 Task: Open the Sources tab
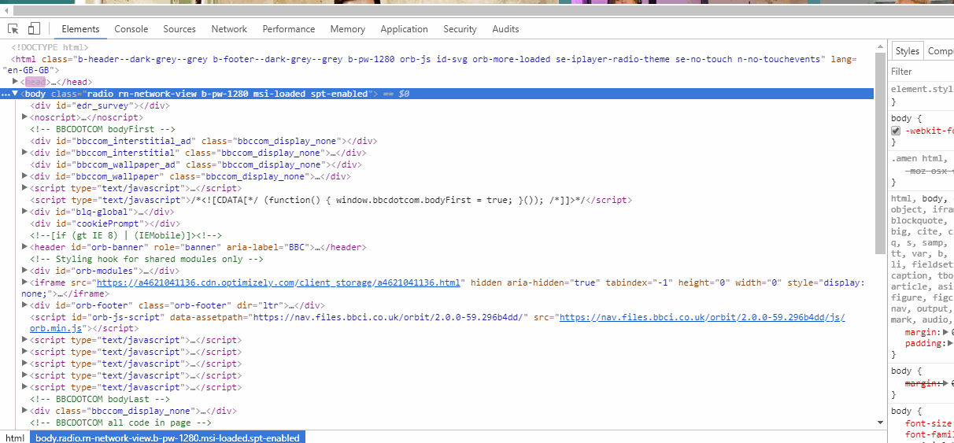pyautogui.click(x=179, y=29)
